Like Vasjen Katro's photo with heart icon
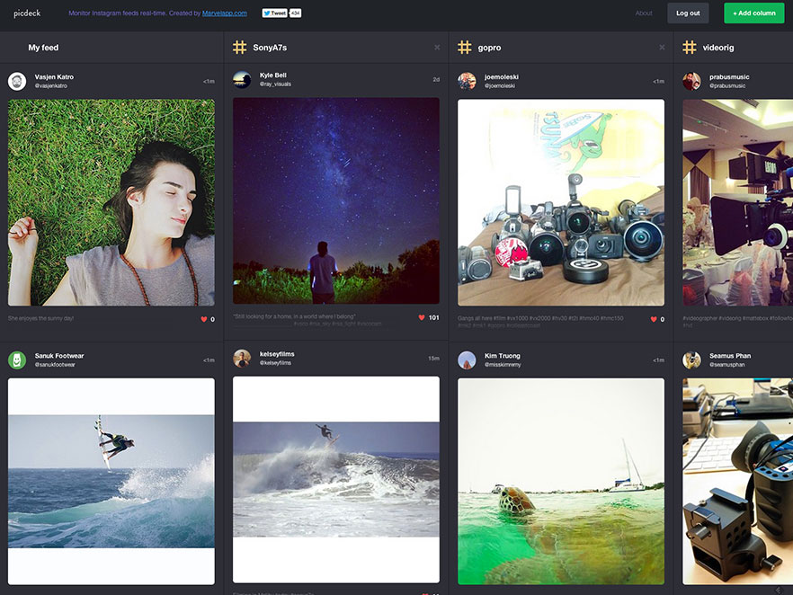The image size is (793, 595). (204, 319)
